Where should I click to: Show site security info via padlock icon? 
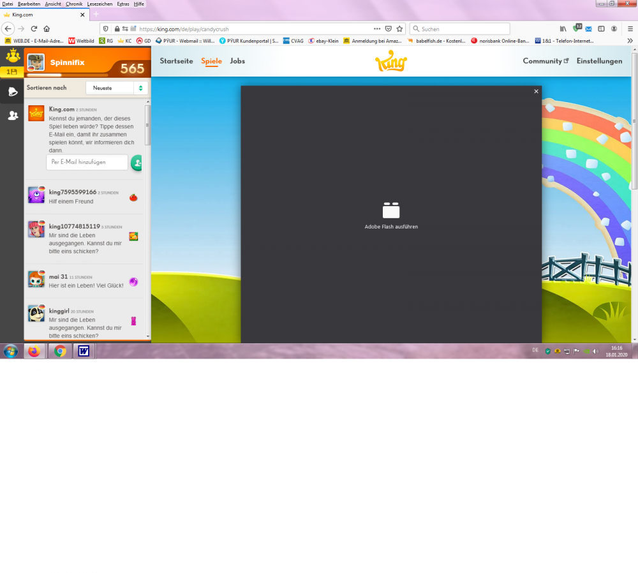pyautogui.click(x=117, y=29)
